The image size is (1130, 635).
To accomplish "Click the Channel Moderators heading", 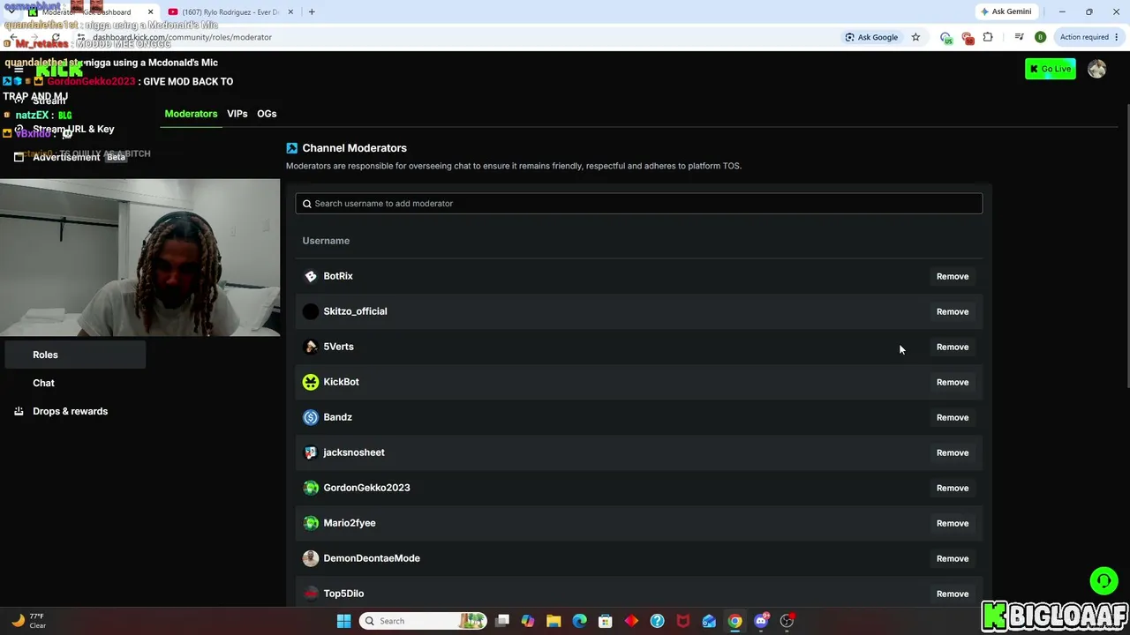I will pos(354,148).
